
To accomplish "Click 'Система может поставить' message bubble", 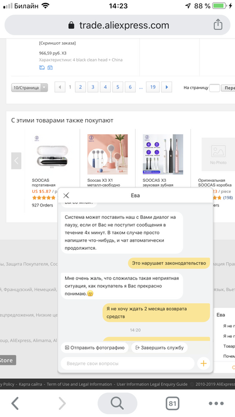I will [x=122, y=232].
